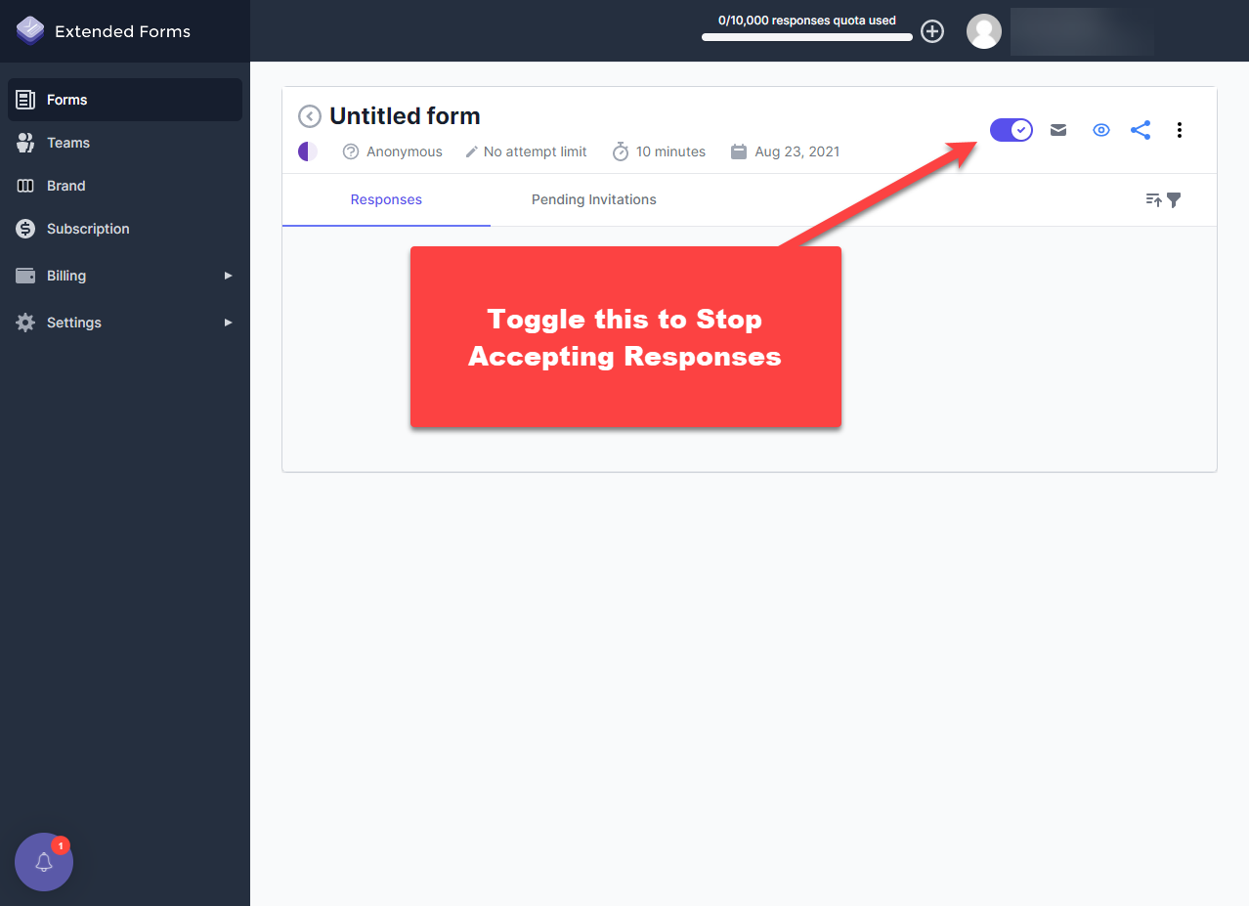Open the share options icon

coord(1141,129)
